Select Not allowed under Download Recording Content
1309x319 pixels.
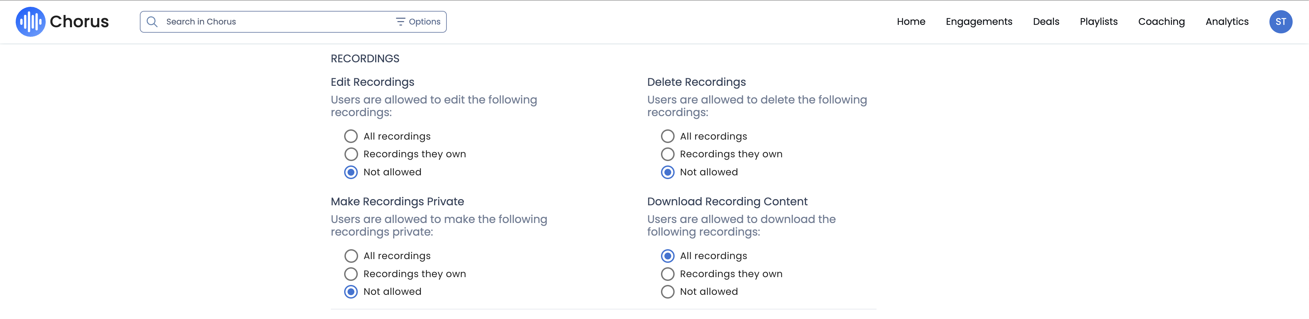tap(667, 292)
